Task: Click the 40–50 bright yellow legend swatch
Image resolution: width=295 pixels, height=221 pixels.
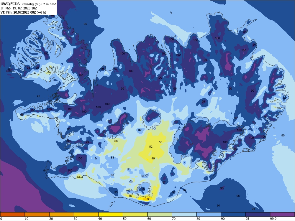Action: coord(111,215)
